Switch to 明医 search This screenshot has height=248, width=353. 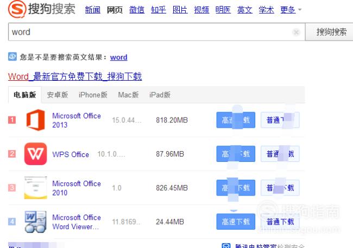click(223, 10)
